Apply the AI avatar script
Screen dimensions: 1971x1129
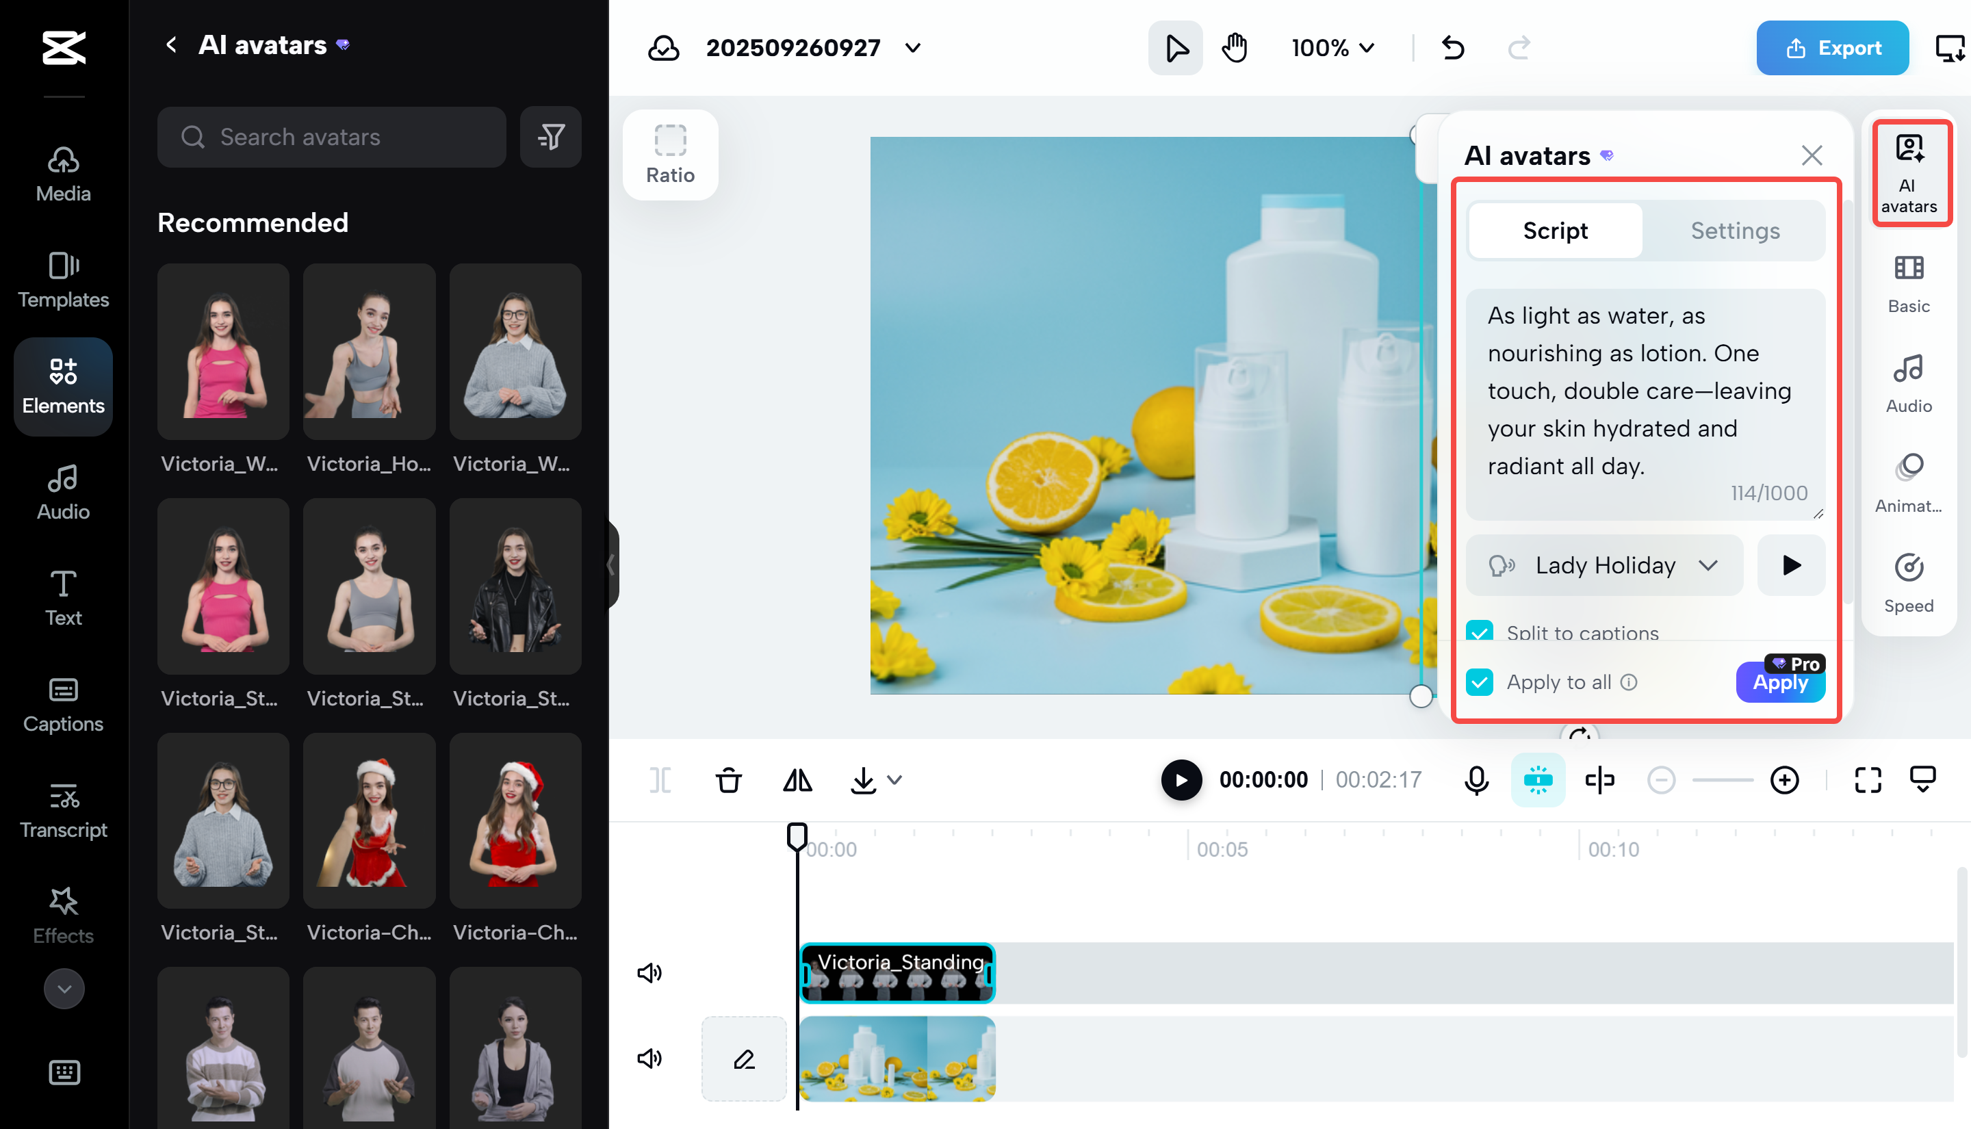coord(1779,683)
